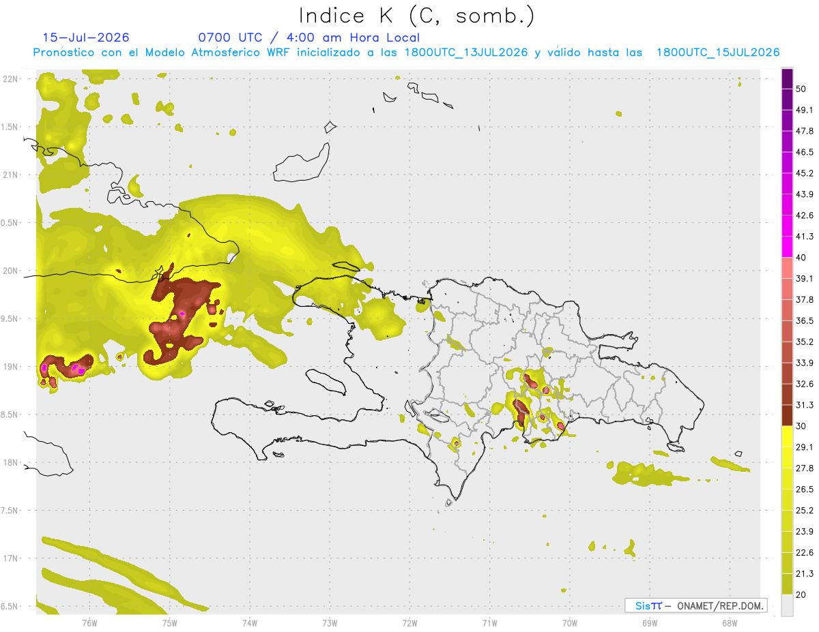
Task: Click the 22N latitude axis label
Action: tap(10, 78)
